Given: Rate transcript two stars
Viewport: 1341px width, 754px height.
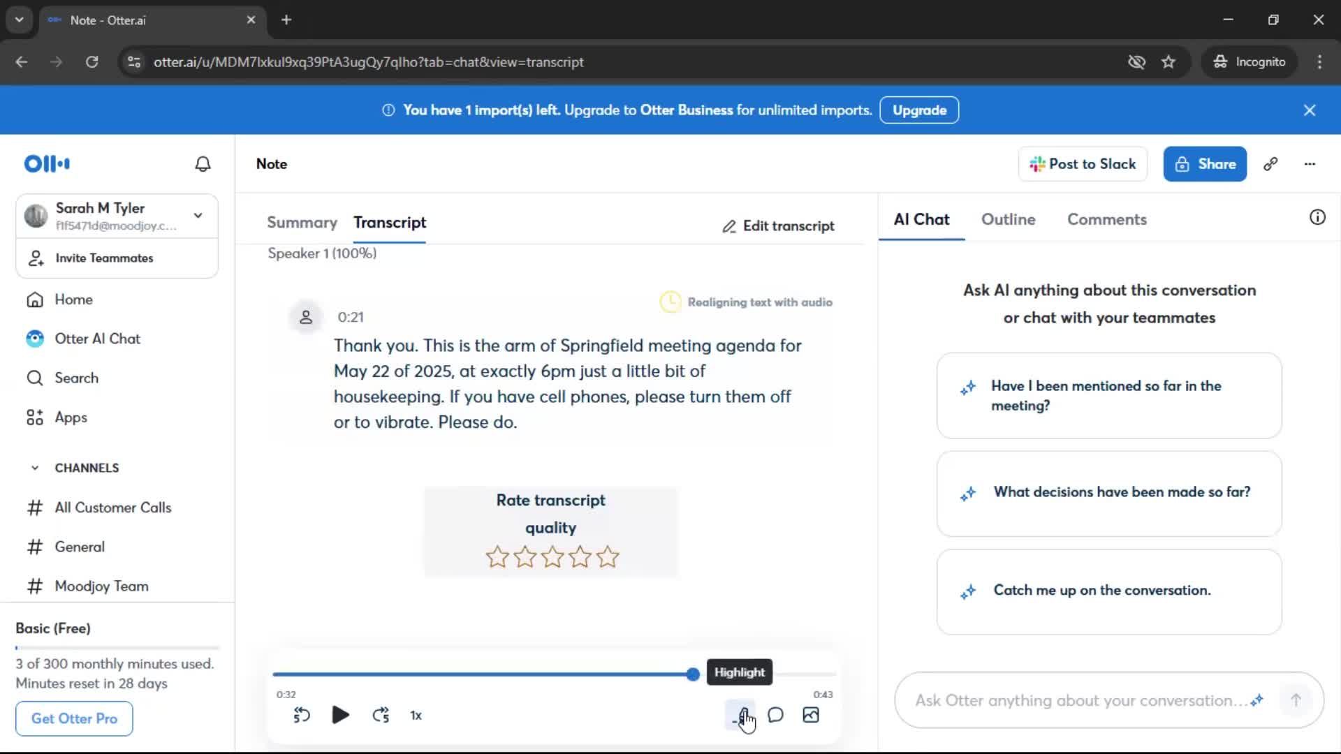Looking at the screenshot, I should (525, 557).
